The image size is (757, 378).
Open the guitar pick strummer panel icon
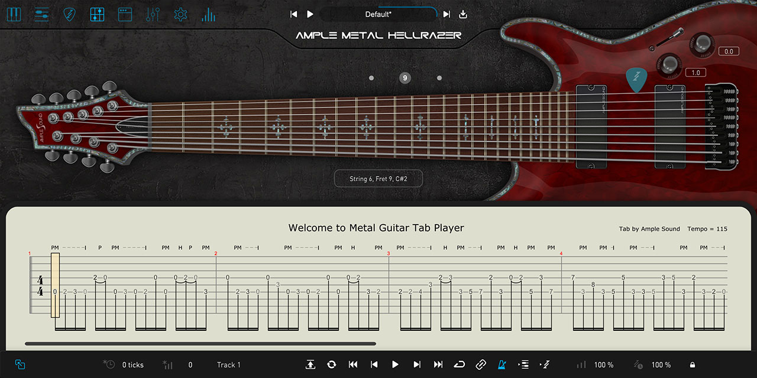(x=70, y=14)
